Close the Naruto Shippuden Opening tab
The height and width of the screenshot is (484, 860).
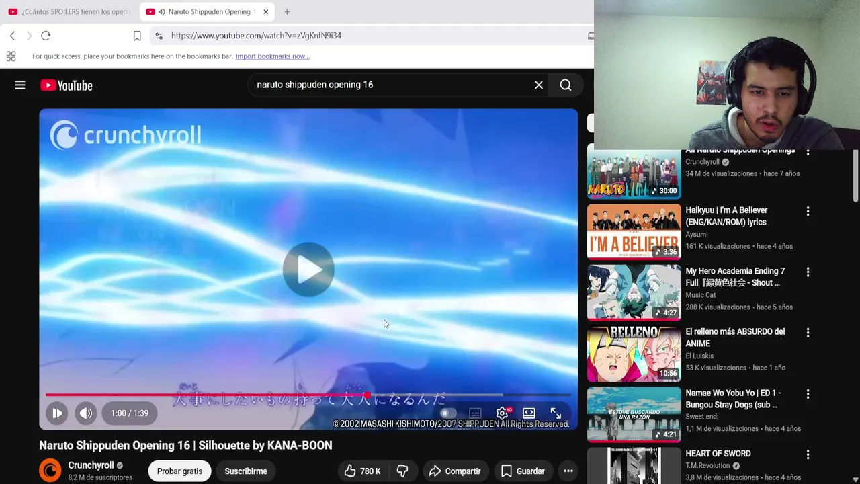pos(265,11)
